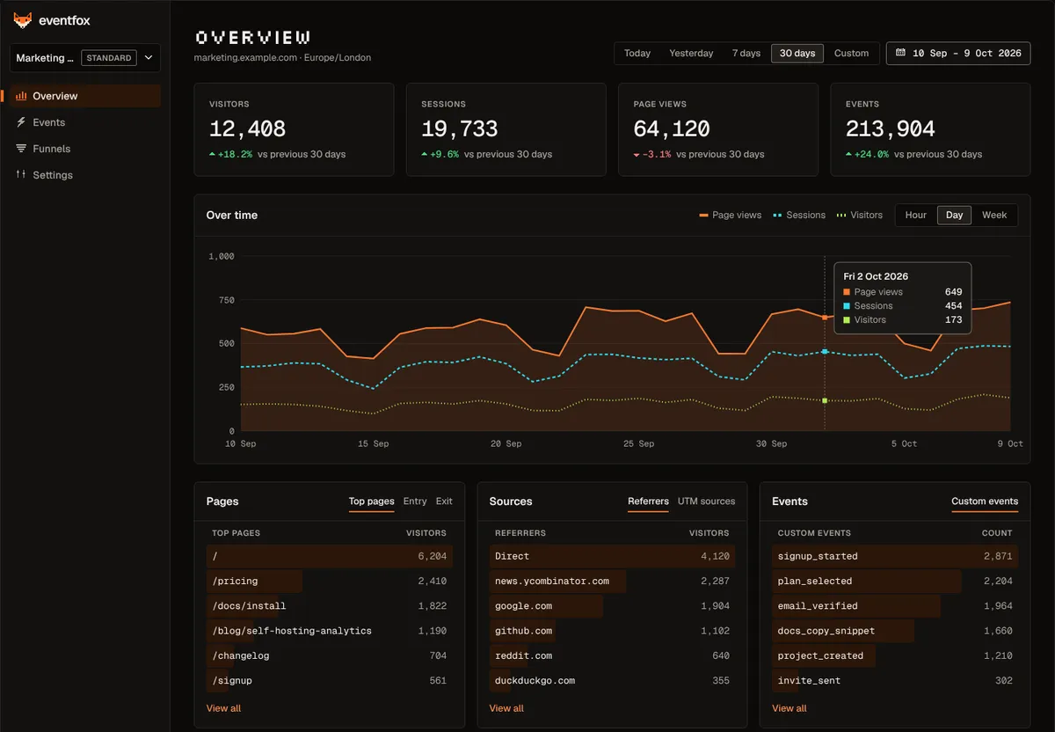
Task: Click the Settings sliders icon in sidebar
Action: (21, 175)
